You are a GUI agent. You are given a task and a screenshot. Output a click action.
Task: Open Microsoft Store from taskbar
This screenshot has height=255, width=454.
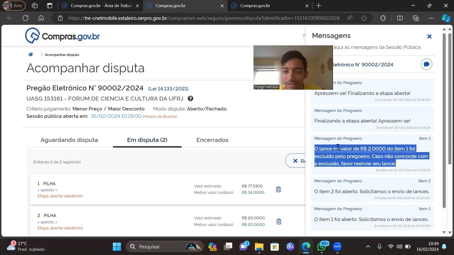(275, 246)
